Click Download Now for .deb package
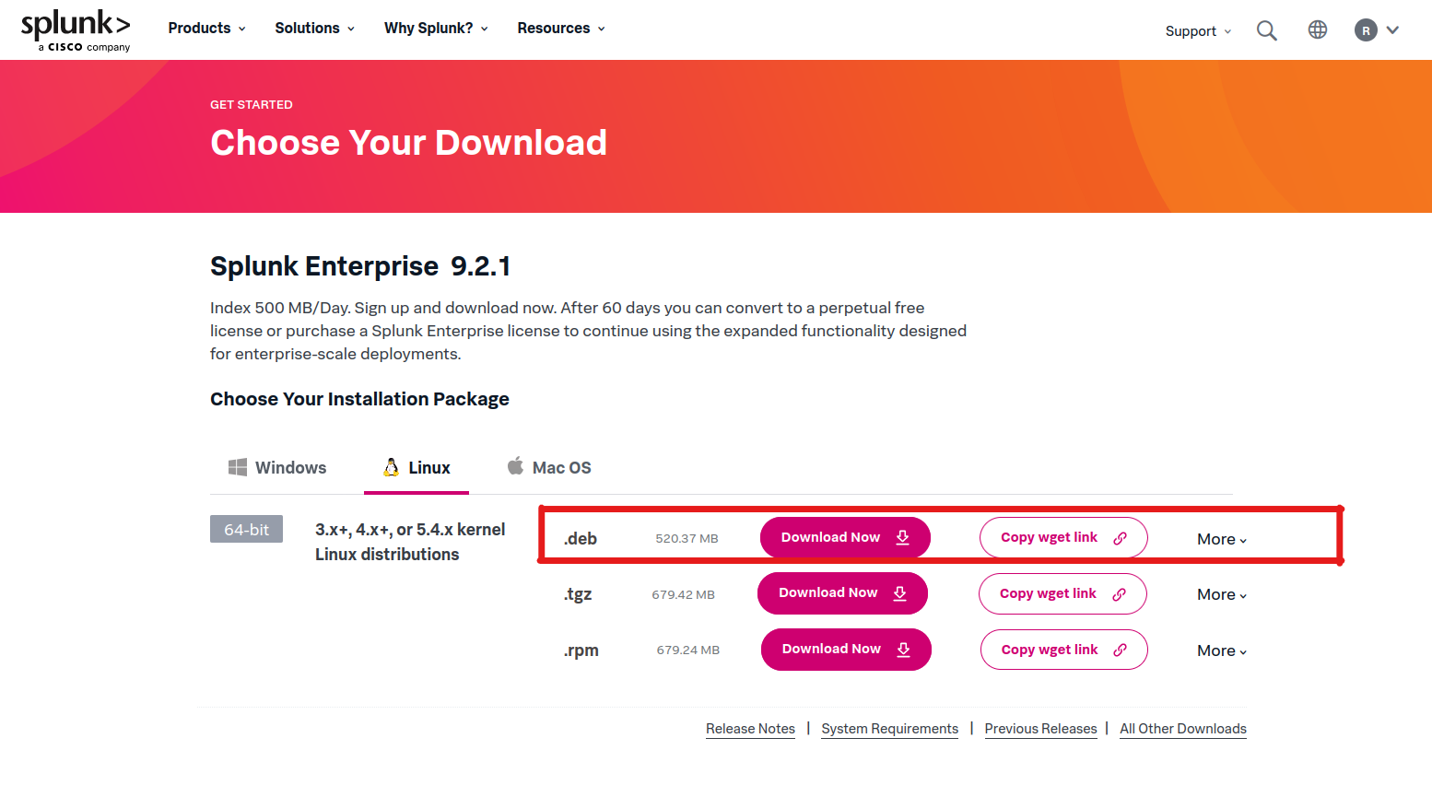 [x=845, y=537]
